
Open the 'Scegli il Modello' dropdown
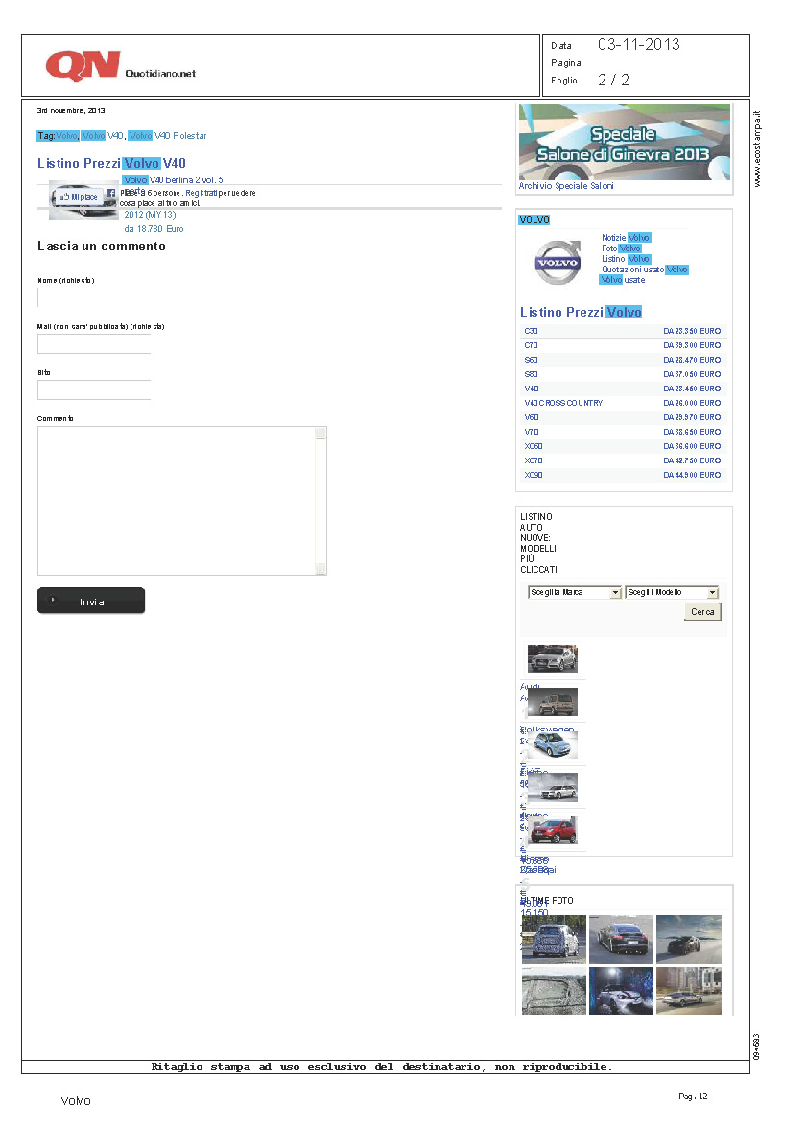[x=672, y=593]
